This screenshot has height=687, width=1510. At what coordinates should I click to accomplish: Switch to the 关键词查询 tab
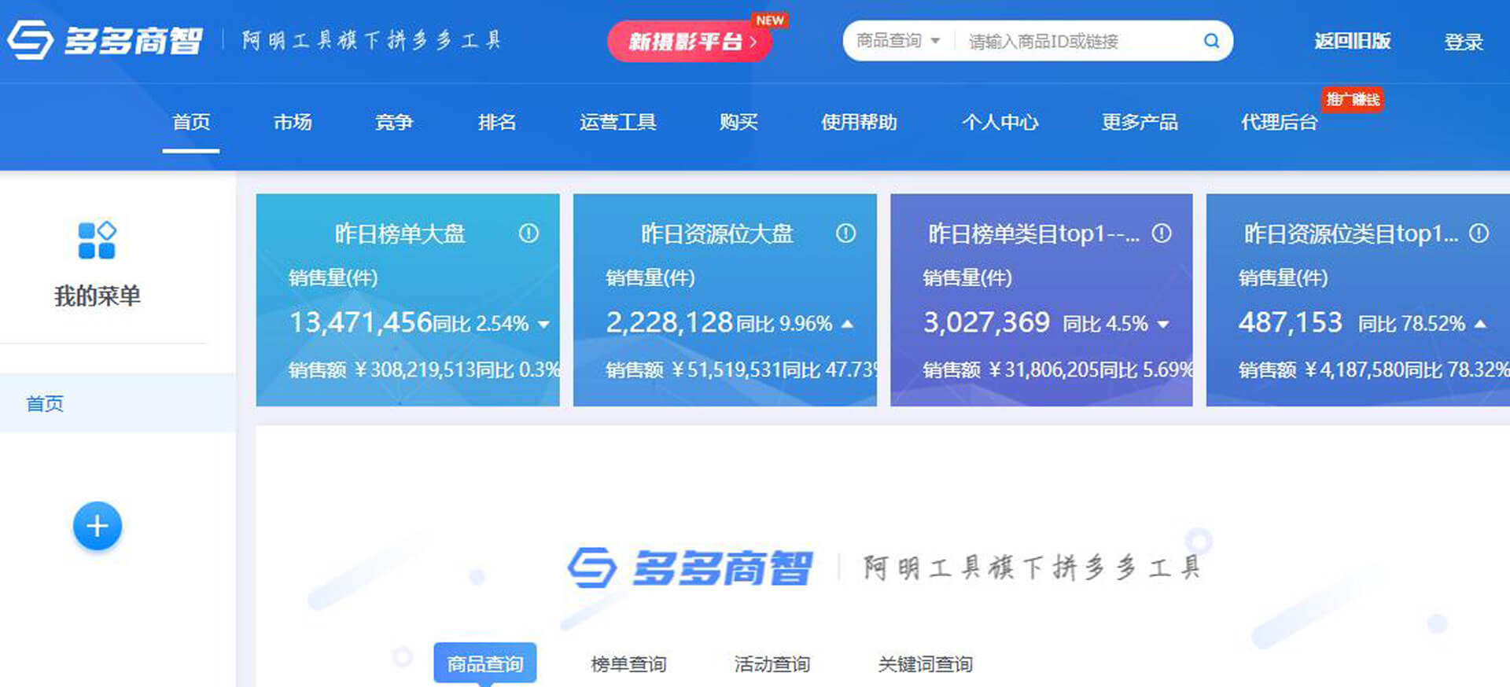click(x=926, y=664)
